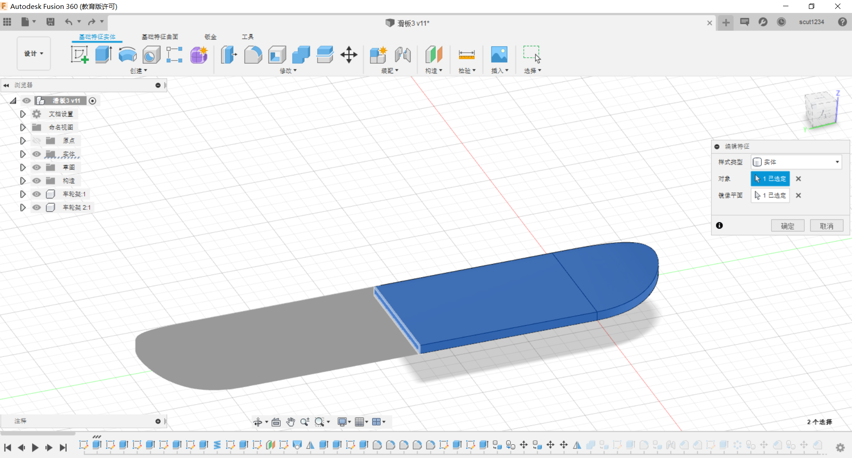Toggle visibility of root 滑板3 v11
The image size is (852, 458).
point(27,101)
